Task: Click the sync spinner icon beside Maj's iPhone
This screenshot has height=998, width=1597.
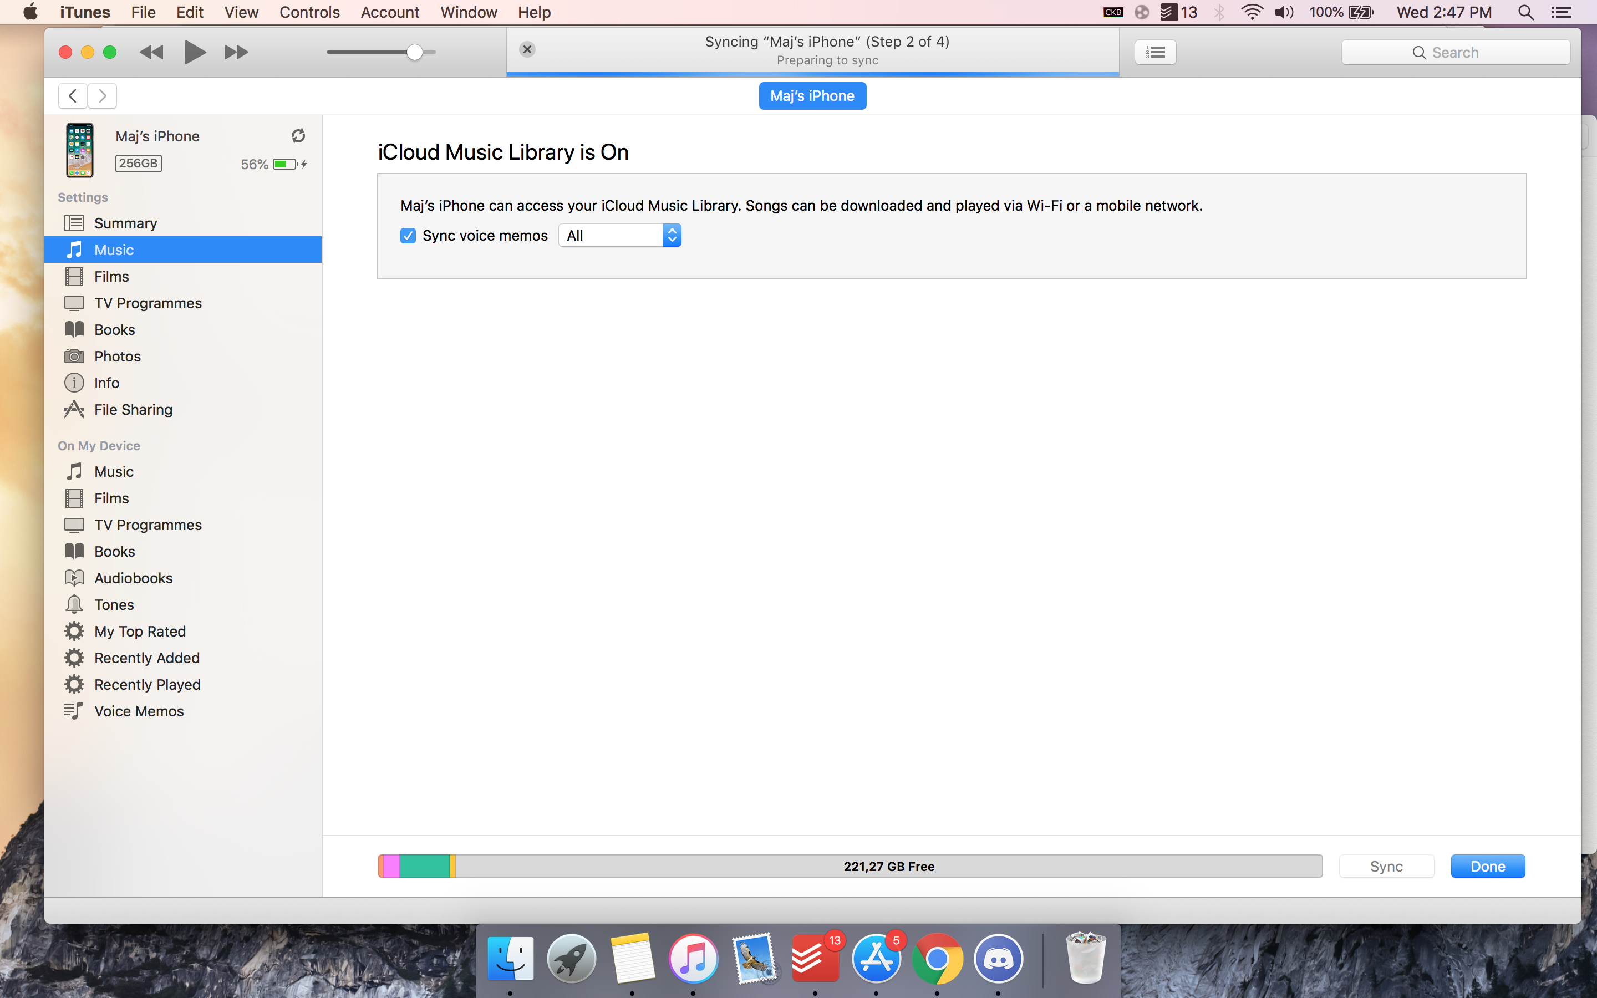Action: (x=298, y=136)
